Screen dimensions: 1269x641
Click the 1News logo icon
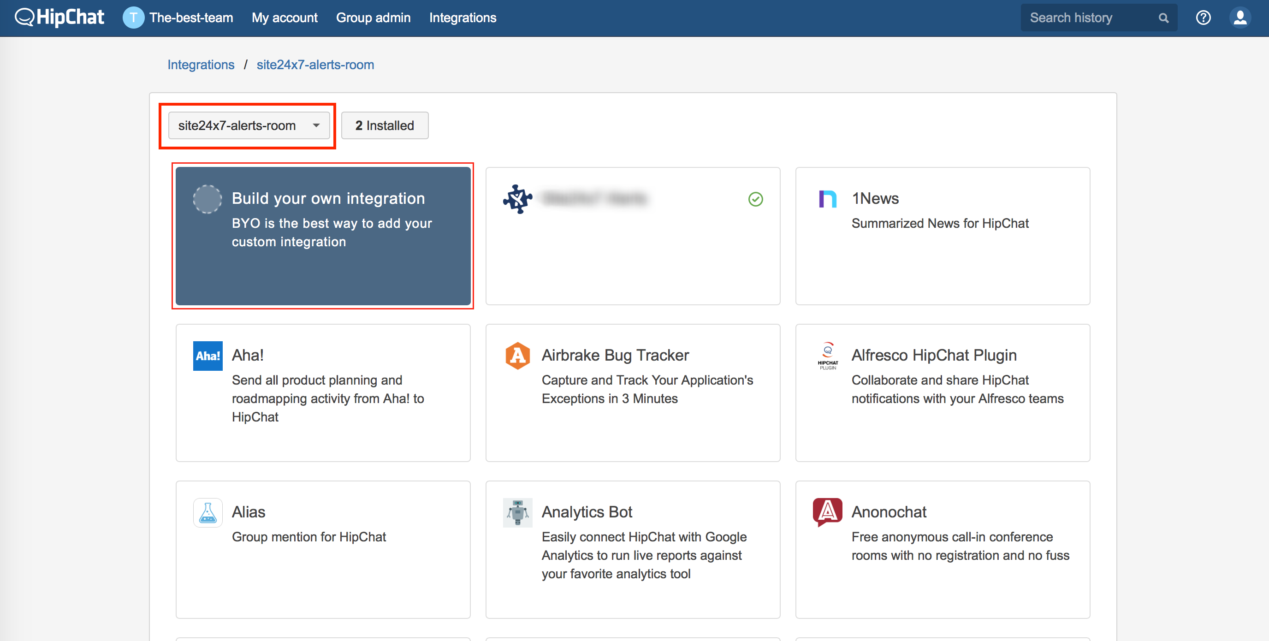(x=827, y=199)
